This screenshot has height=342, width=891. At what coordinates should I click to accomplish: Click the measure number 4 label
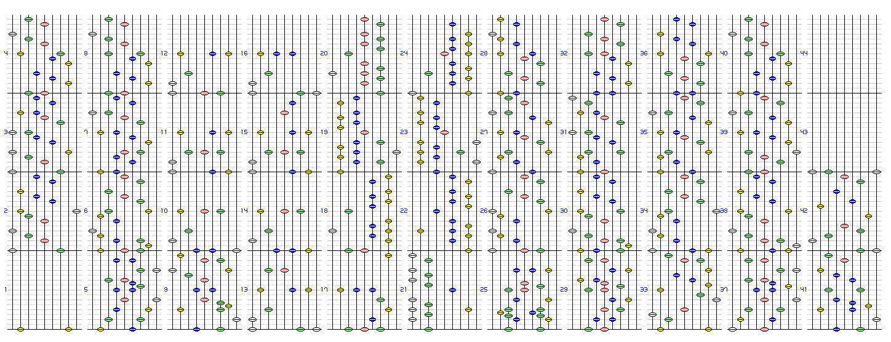(x=6, y=54)
